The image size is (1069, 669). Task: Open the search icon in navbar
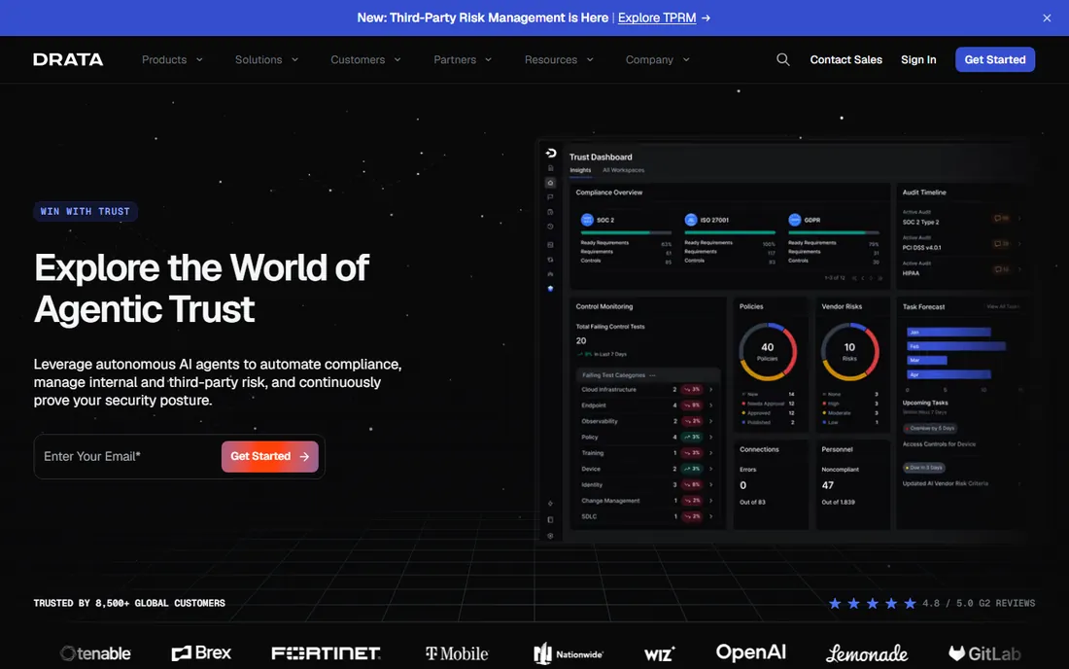pyautogui.click(x=782, y=60)
